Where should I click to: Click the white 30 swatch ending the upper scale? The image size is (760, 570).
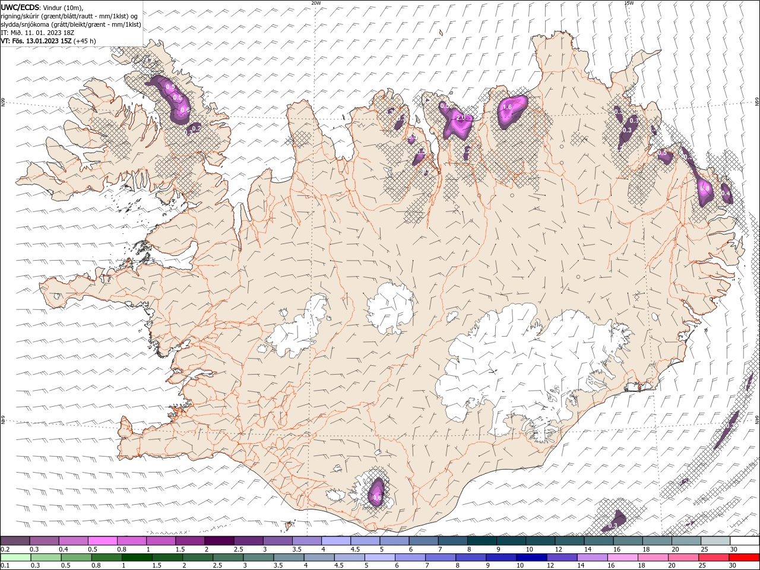tap(745, 541)
